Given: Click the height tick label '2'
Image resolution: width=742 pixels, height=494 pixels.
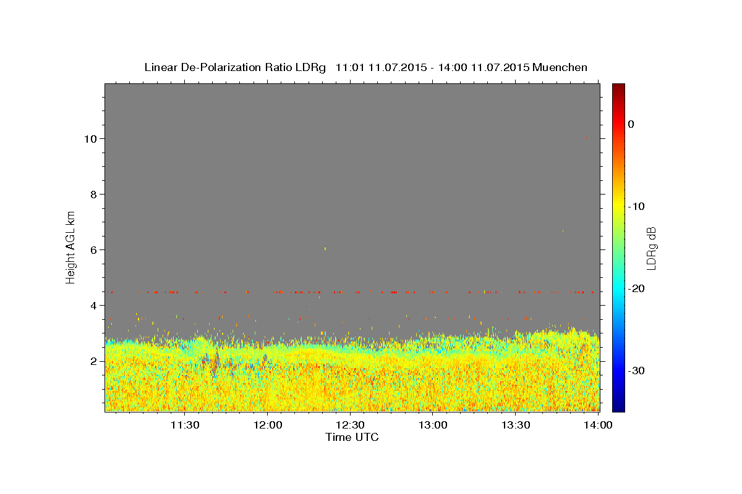Looking at the screenshot, I should [x=94, y=361].
